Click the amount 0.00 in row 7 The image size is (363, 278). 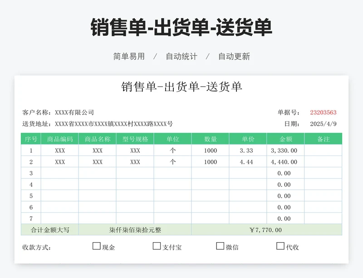point(286,219)
